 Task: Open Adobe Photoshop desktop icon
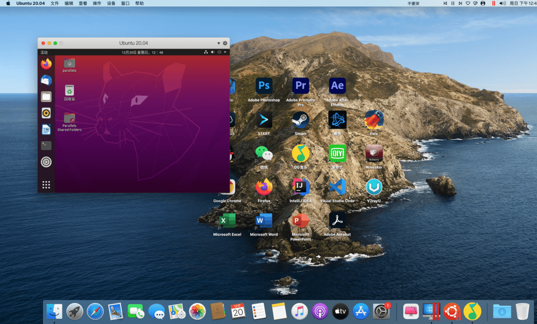pos(264,86)
